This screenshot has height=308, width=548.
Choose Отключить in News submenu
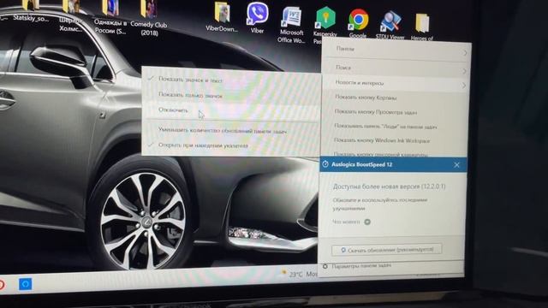(230, 110)
